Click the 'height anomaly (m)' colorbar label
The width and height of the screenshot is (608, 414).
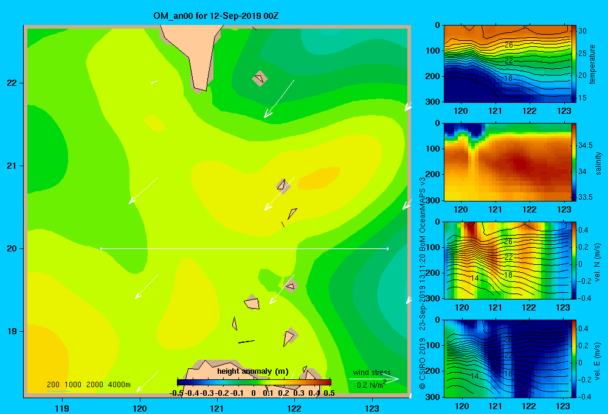pyautogui.click(x=253, y=371)
